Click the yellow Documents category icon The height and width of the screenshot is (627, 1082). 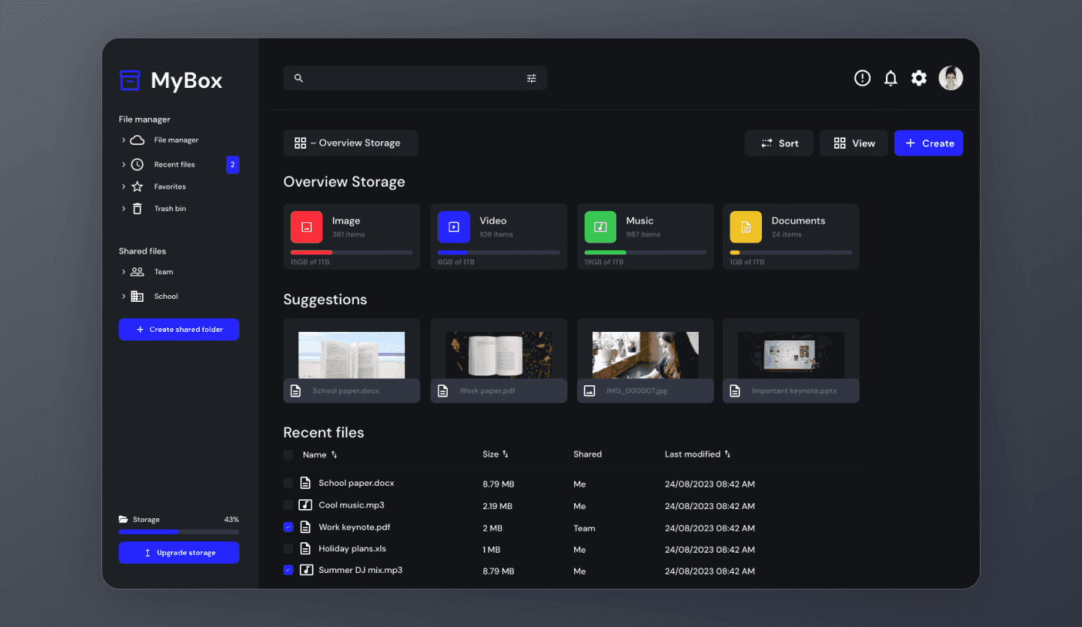pyautogui.click(x=746, y=227)
